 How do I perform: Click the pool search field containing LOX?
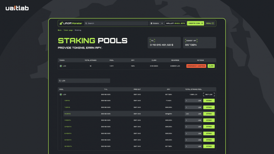[84, 81]
